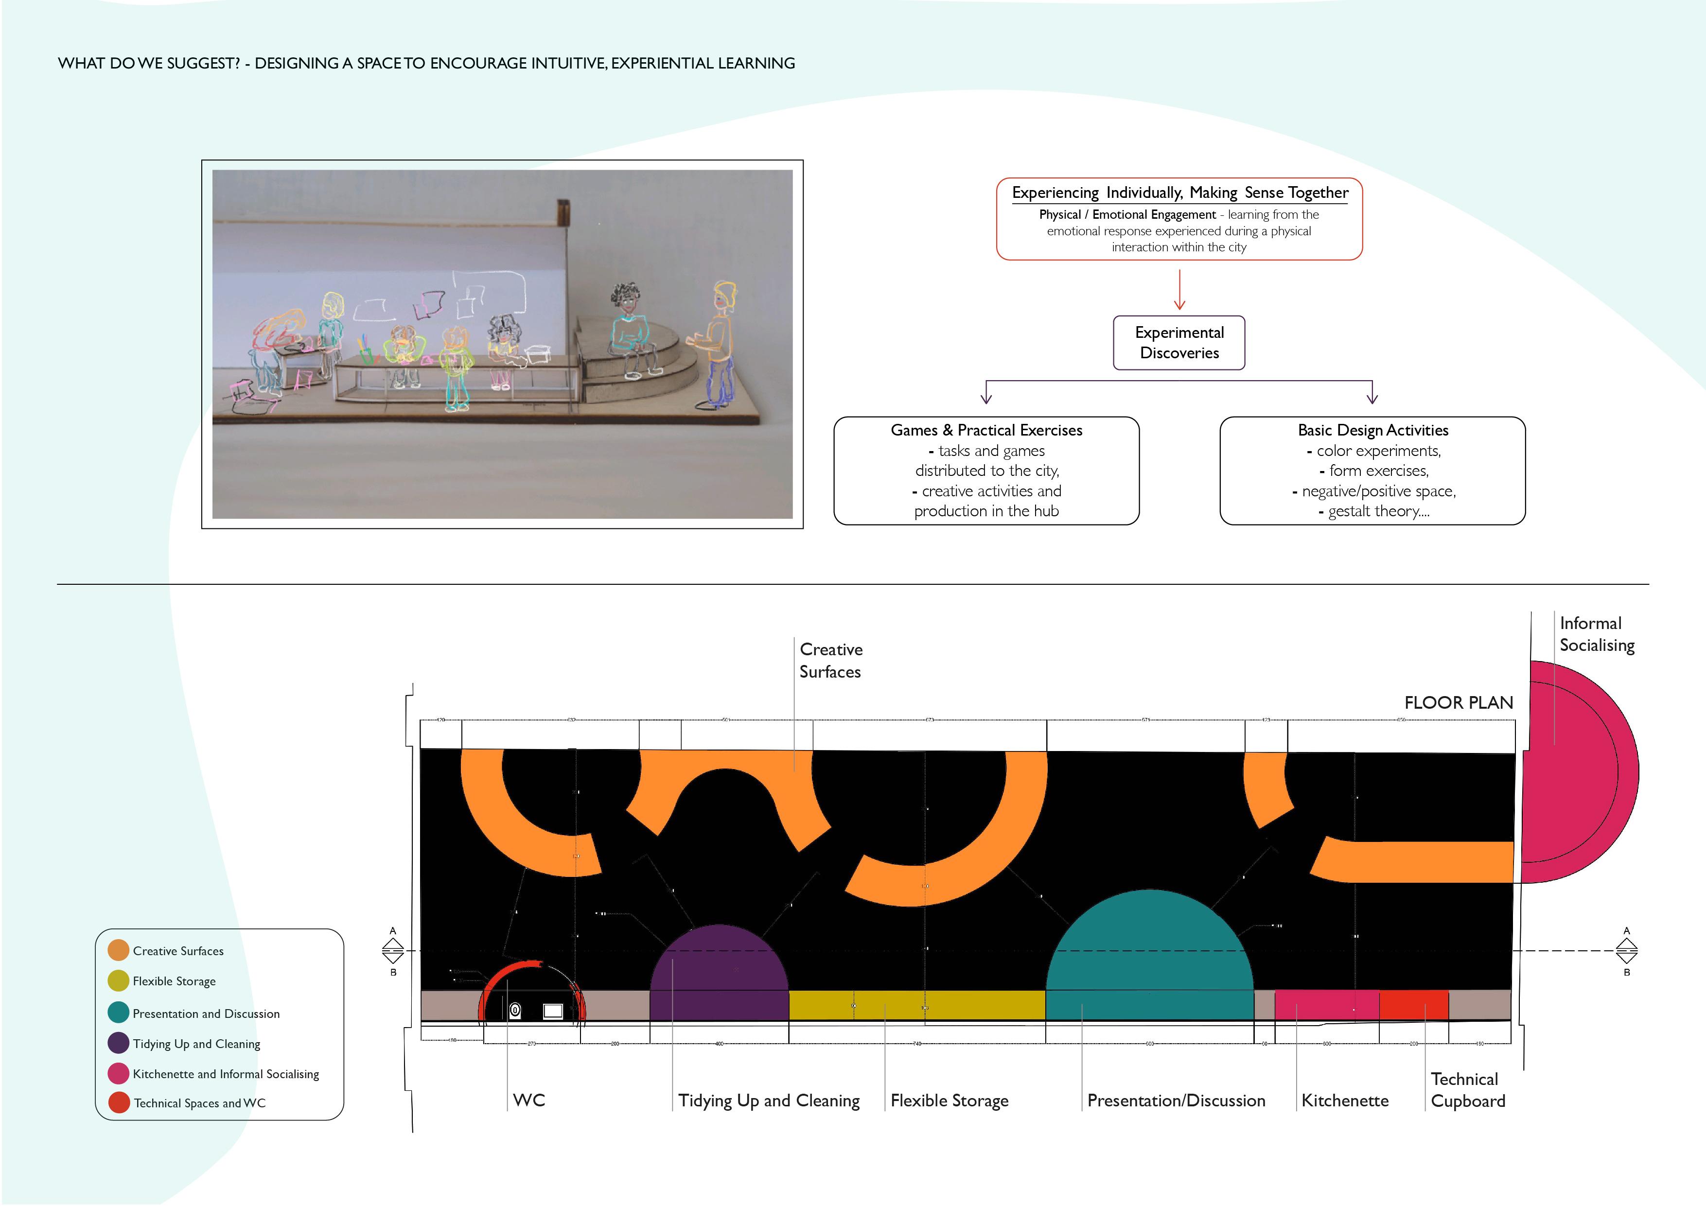The image size is (1706, 1206).
Task: Click the left A/B section marker
Action: 393,950
